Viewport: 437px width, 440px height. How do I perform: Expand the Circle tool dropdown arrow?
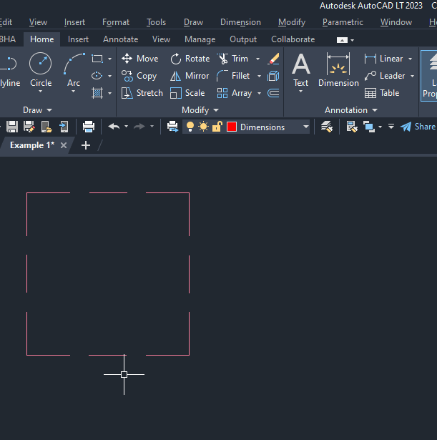point(40,91)
